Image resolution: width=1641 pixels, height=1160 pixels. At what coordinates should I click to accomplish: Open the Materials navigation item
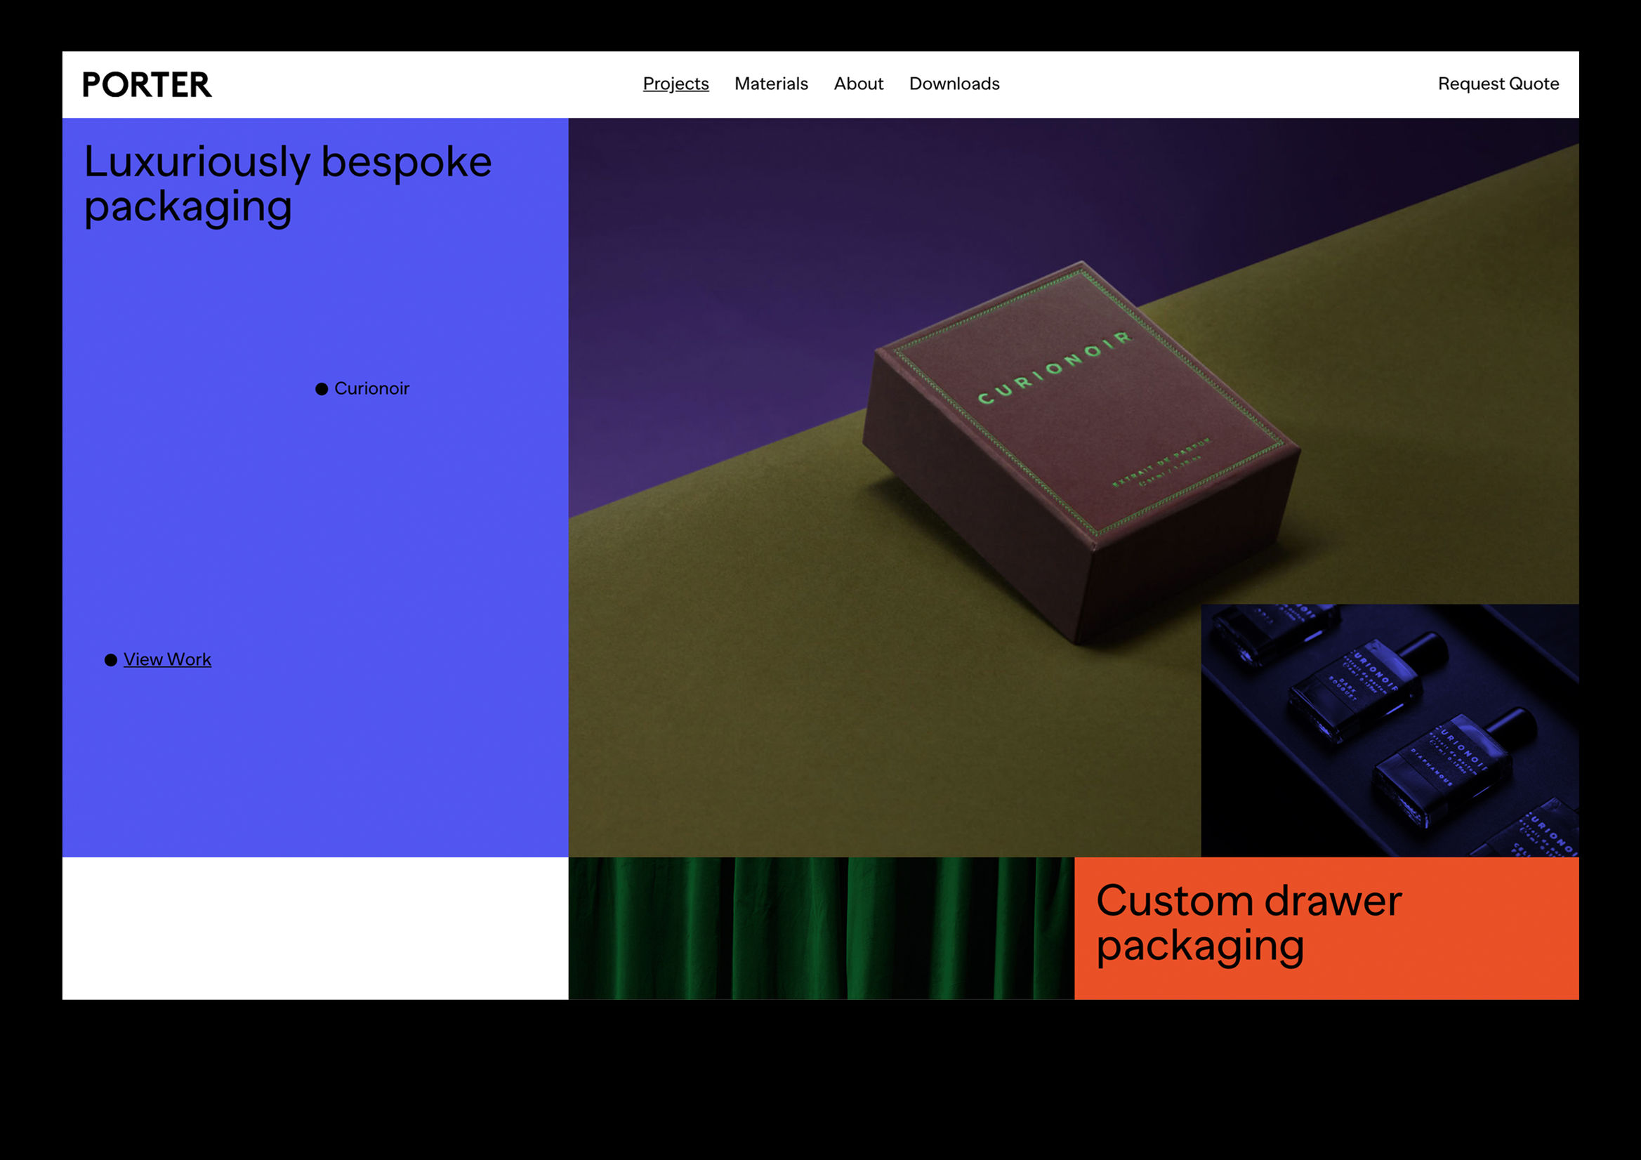click(770, 84)
